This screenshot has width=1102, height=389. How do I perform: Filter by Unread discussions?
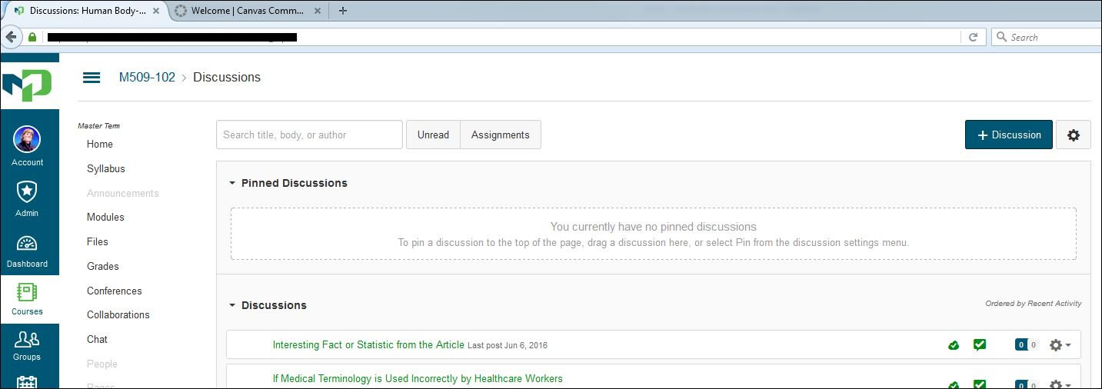[x=433, y=135]
